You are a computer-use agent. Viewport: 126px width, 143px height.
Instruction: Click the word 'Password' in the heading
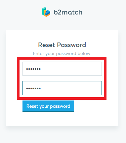pyautogui.click(x=71, y=45)
